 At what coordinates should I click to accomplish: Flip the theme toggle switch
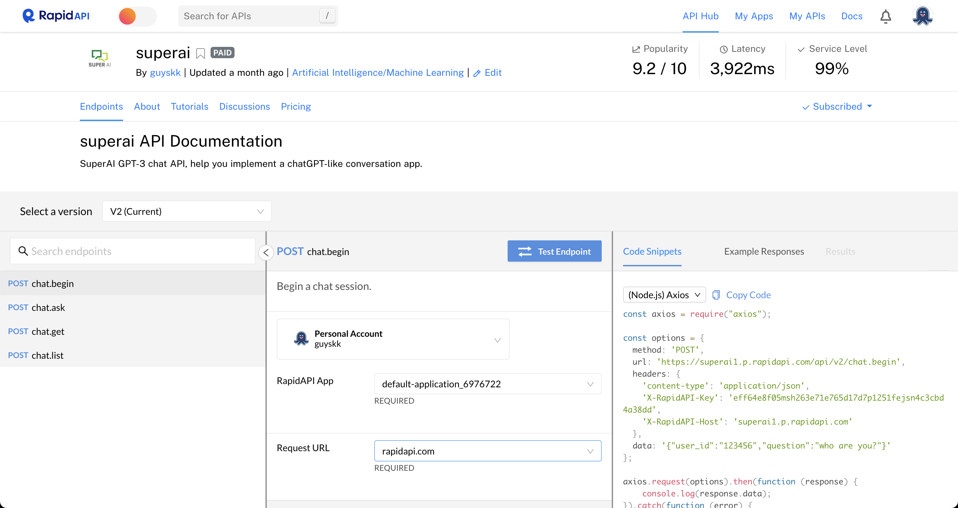(136, 16)
